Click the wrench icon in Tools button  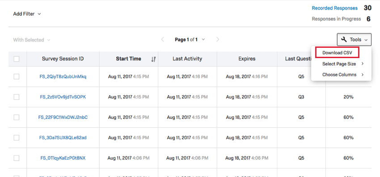pos(344,39)
